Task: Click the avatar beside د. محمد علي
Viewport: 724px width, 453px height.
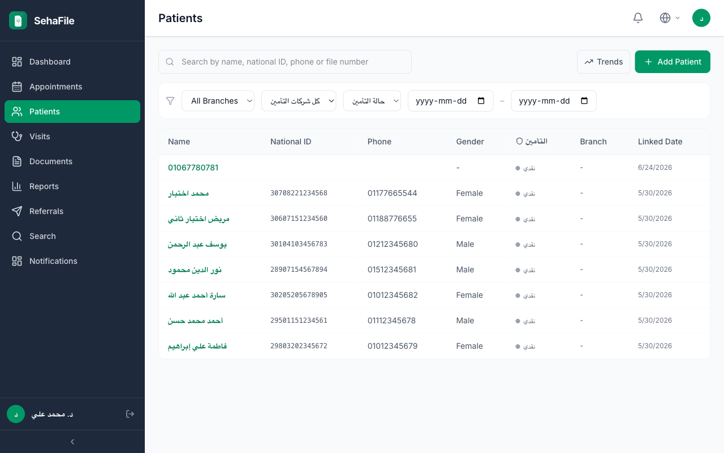Action: tap(16, 414)
